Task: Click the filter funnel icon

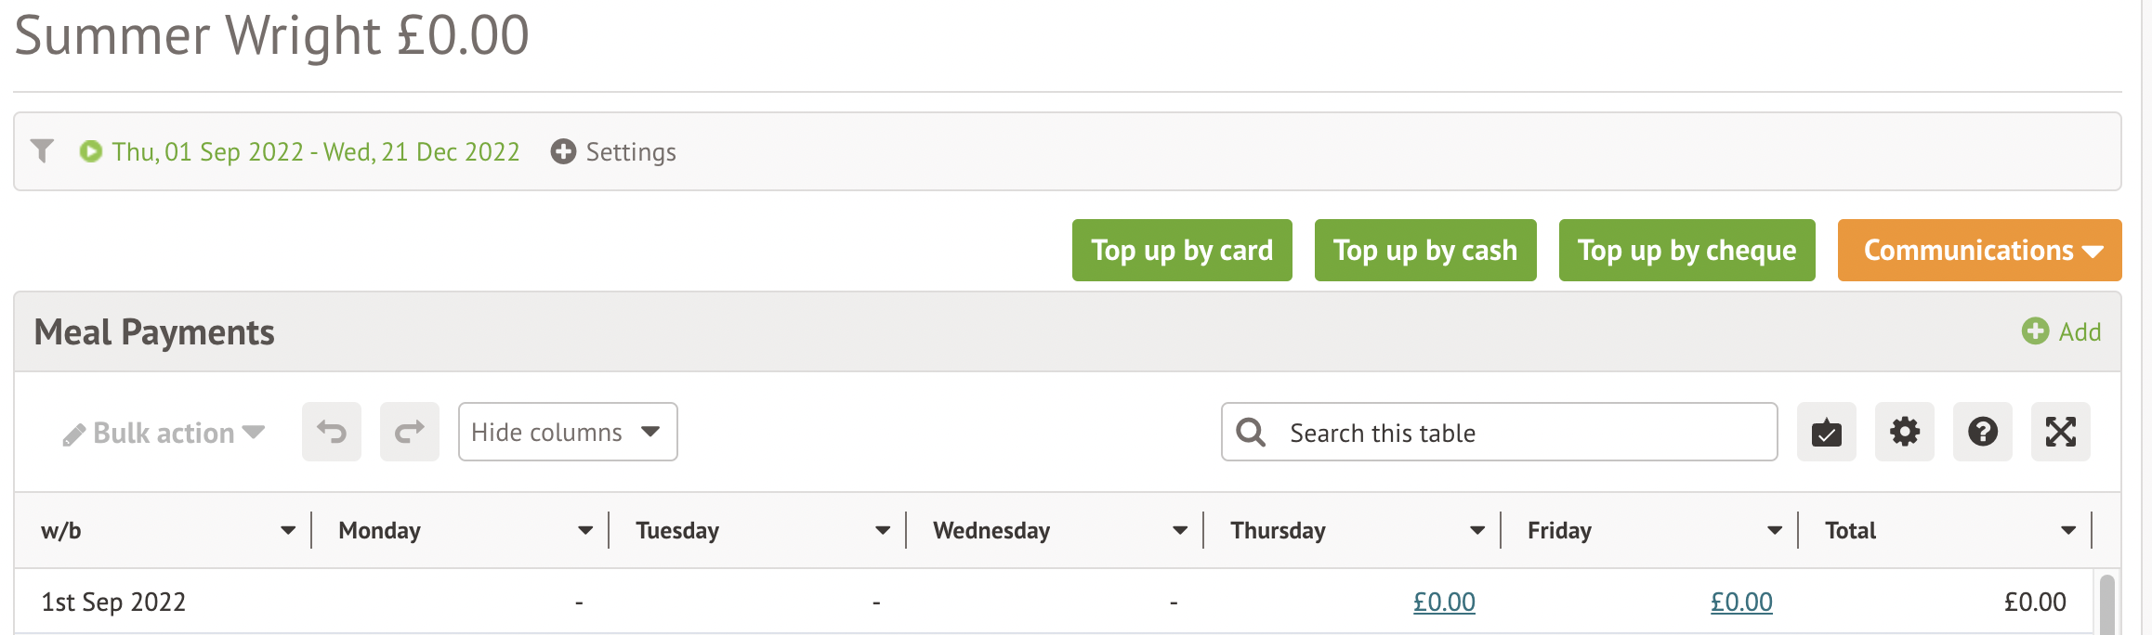Action: 43,150
